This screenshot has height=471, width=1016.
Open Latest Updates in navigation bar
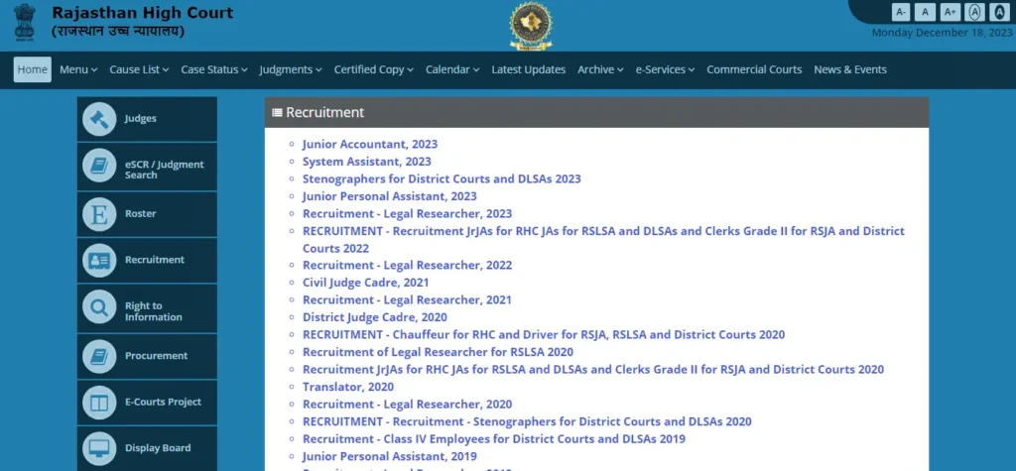point(529,69)
